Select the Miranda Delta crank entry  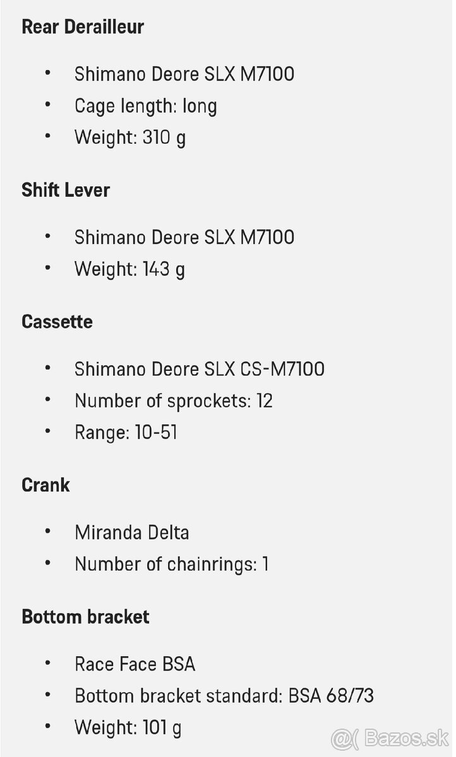[131, 532]
